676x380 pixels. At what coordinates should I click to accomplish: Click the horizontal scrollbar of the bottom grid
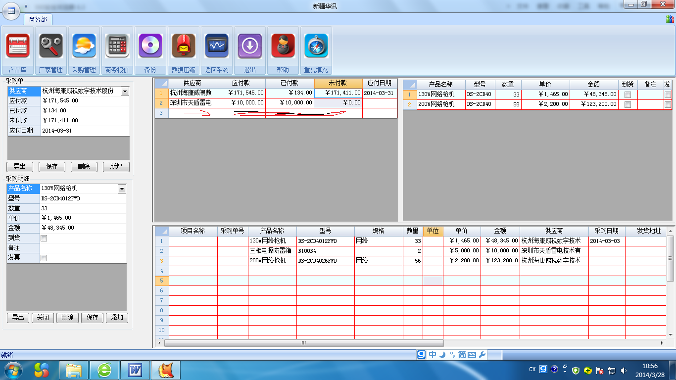tap(304, 343)
